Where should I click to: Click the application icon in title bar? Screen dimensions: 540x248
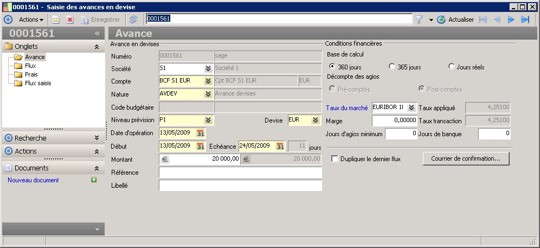pos(7,7)
